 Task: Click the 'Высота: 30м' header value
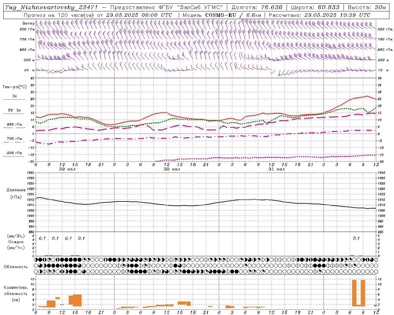(367, 7)
